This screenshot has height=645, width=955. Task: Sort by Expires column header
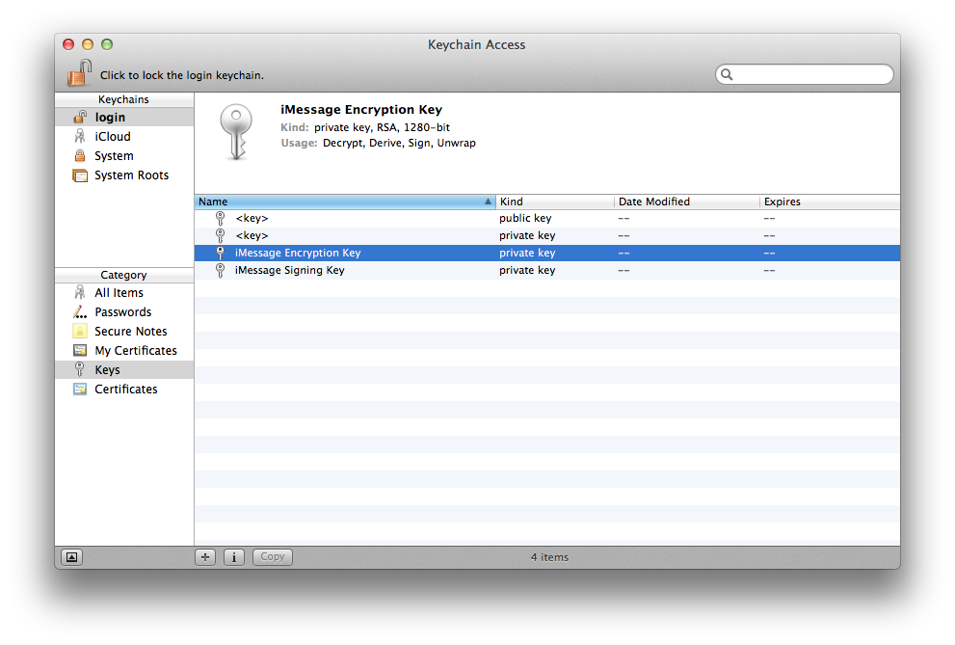pyautogui.click(x=830, y=202)
